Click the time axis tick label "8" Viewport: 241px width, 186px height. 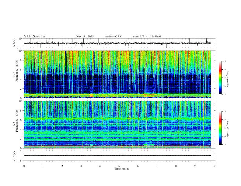point(176,166)
